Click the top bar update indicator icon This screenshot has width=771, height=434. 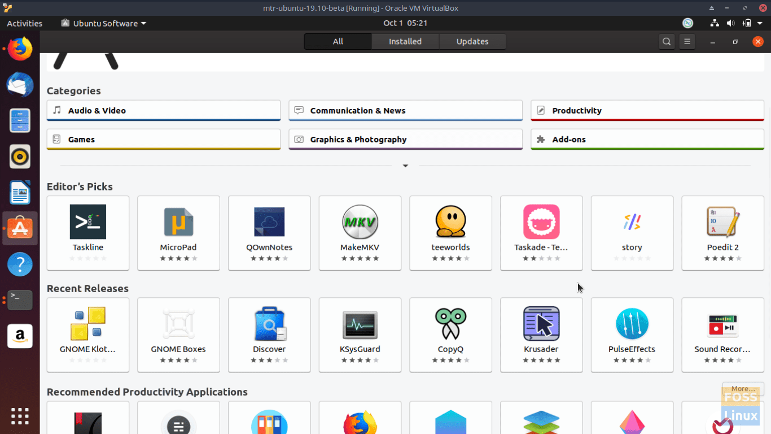[x=687, y=23]
